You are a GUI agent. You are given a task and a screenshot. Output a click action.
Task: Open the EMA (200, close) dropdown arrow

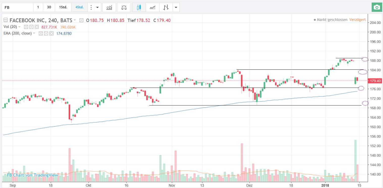pyautogui.click(x=34, y=33)
